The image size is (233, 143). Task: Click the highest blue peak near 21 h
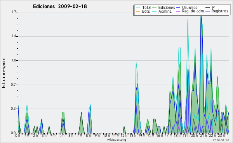(201, 16)
